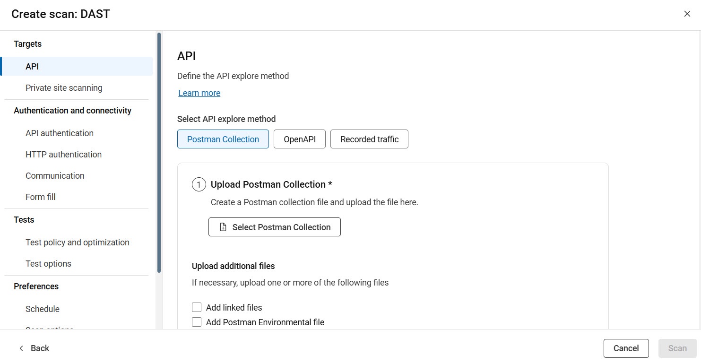Click the step 1 numbered circle
The image size is (701, 364).
click(x=199, y=184)
